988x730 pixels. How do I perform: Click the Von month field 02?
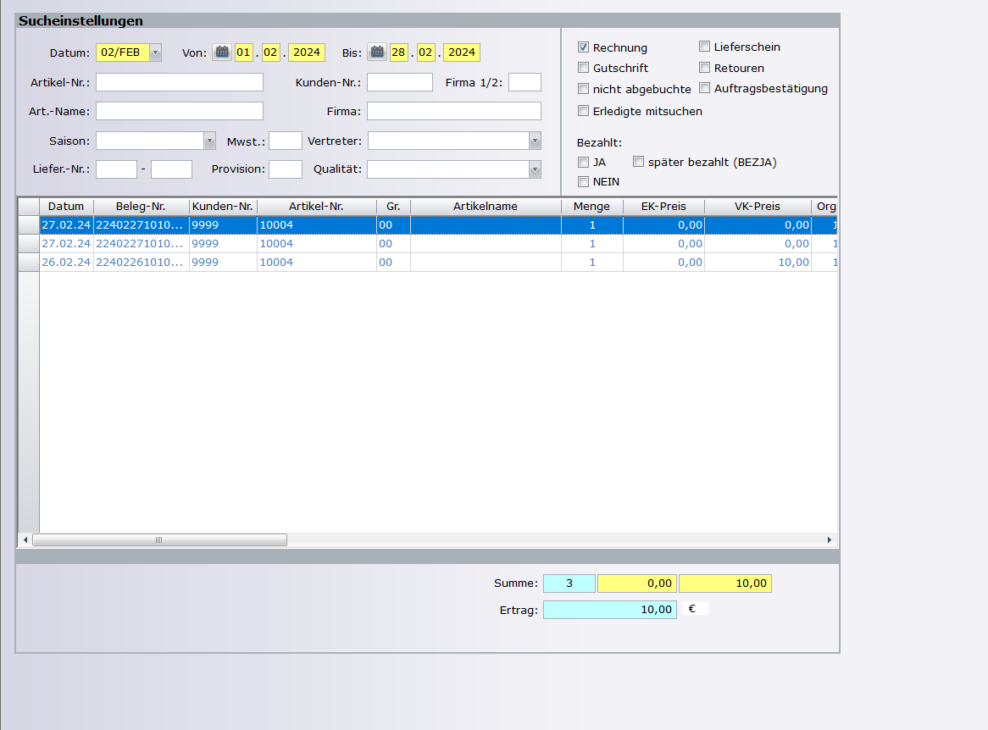[270, 53]
